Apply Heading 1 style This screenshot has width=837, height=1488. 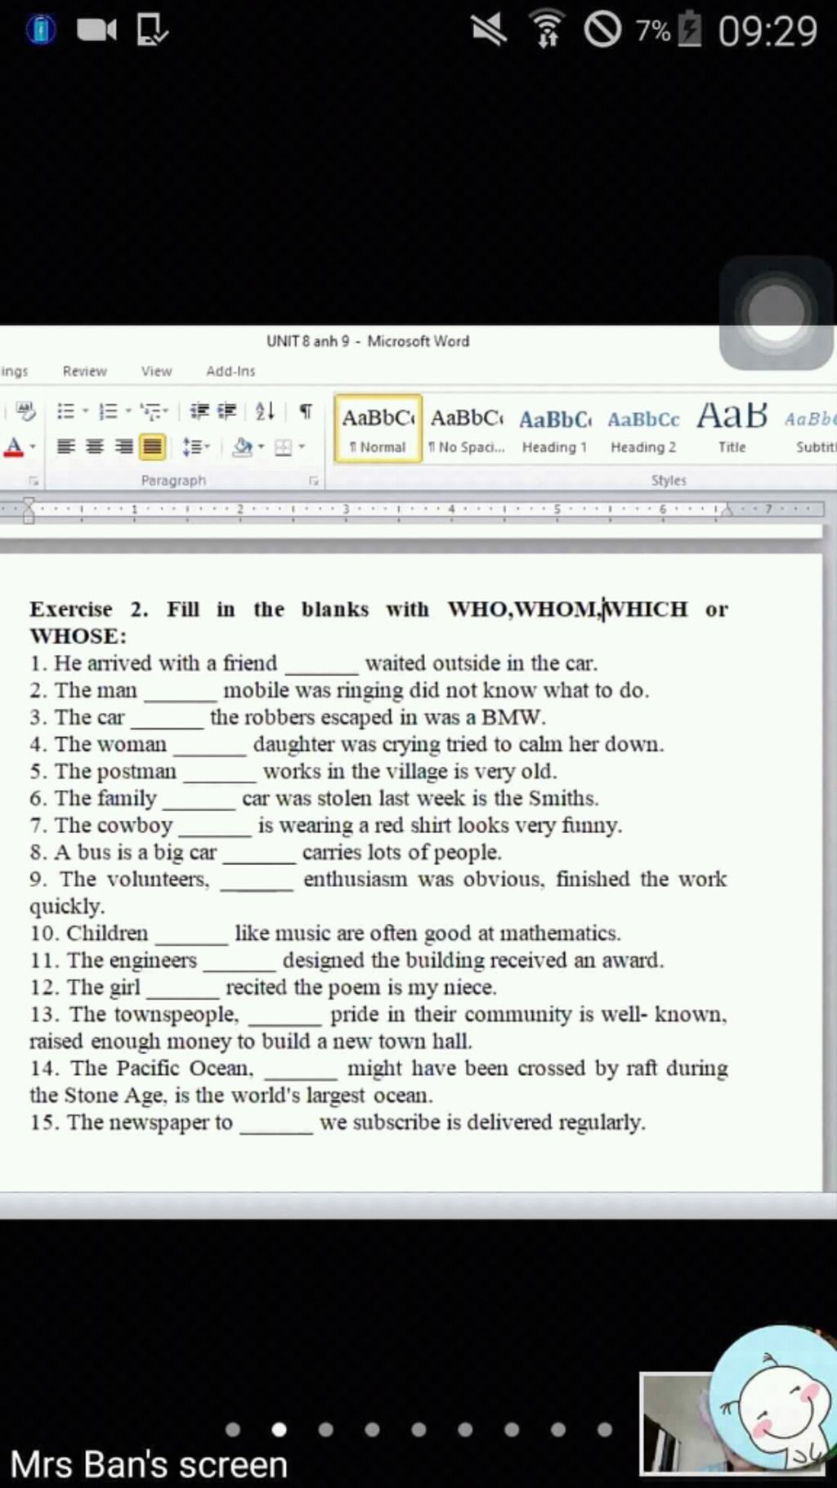(555, 428)
